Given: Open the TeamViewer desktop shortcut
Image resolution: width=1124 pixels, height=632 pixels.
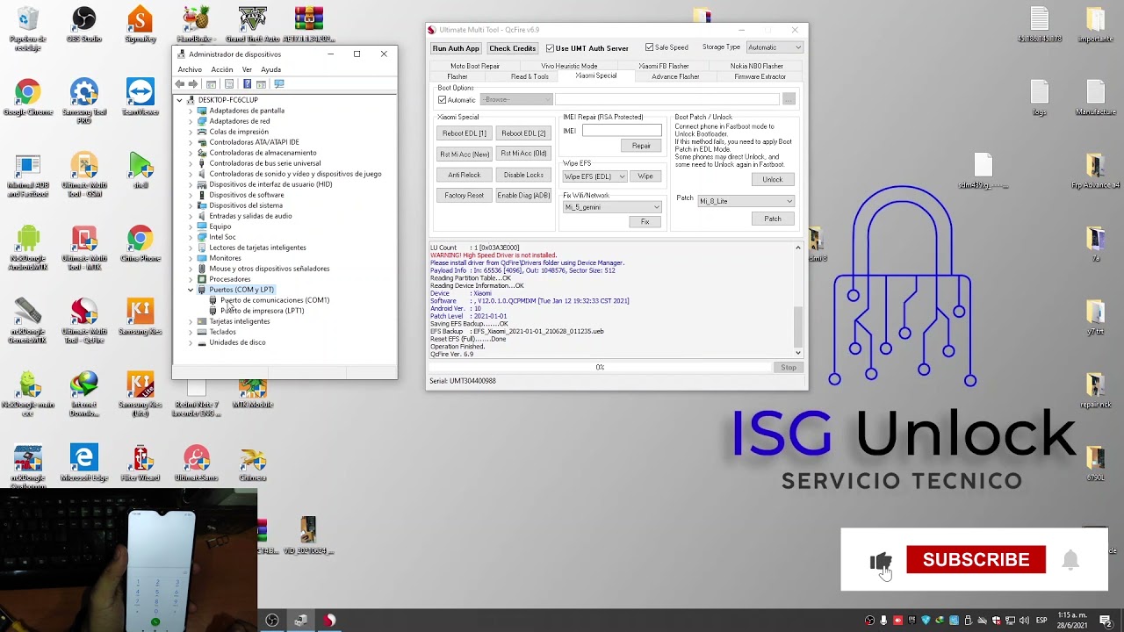Looking at the screenshot, I should [x=140, y=97].
